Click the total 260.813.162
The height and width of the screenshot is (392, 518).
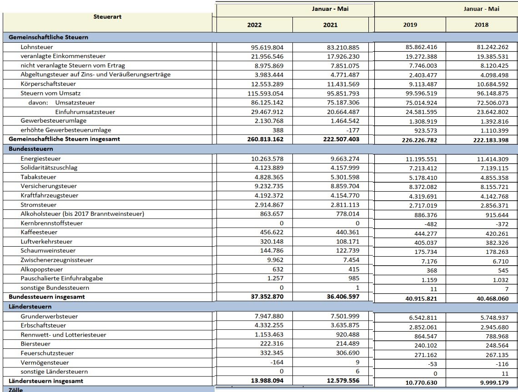pos(265,139)
